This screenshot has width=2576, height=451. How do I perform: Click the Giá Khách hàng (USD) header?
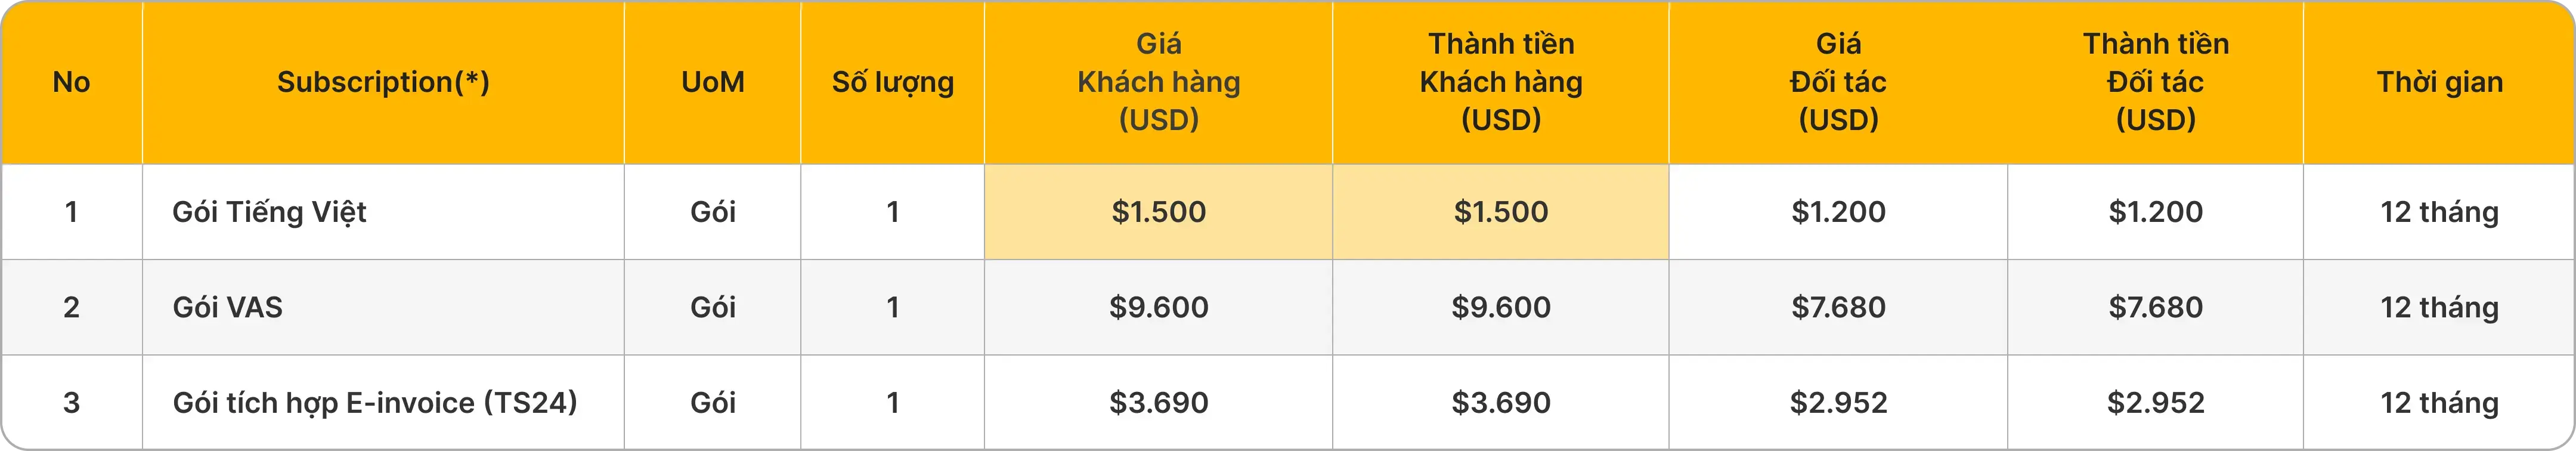pyautogui.click(x=1158, y=82)
